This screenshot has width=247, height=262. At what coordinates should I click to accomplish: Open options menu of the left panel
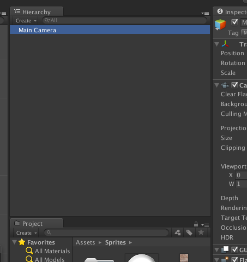3,13
